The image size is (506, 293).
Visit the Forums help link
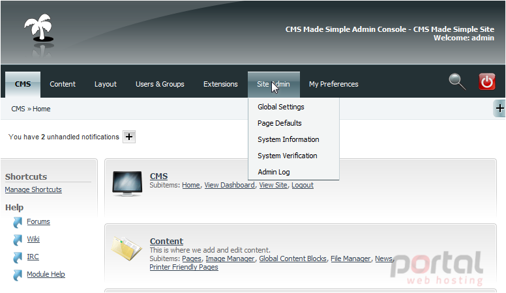point(38,221)
